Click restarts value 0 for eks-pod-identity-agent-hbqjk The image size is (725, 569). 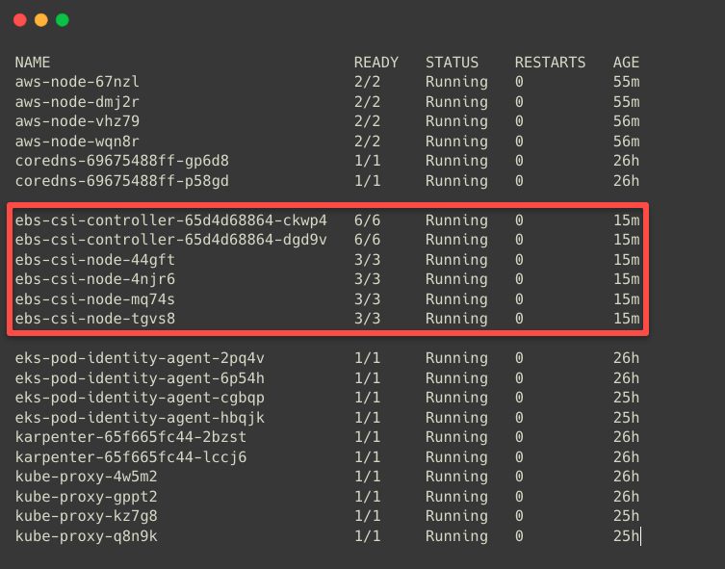pyautogui.click(x=519, y=418)
